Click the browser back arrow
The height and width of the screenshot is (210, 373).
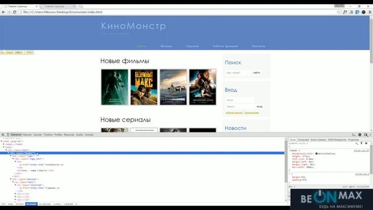[3, 12]
